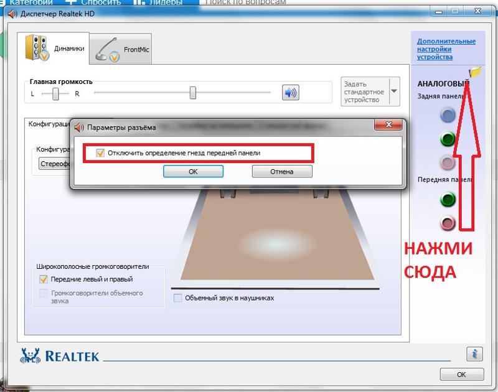Confirm with OK in connector settings dialog
The height and width of the screenshot is (392, 498).
[x=193, y=171]
